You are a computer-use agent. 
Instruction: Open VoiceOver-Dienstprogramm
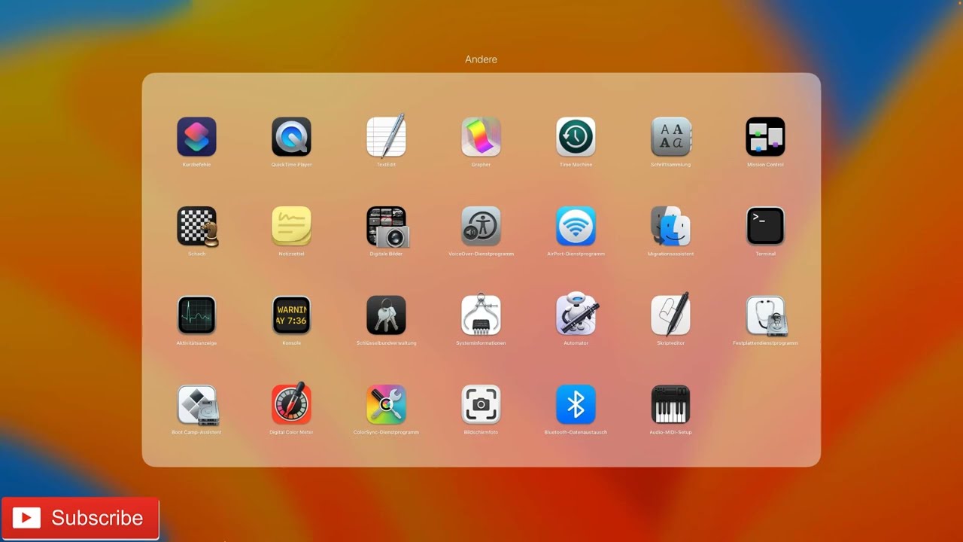coord(481,226)
